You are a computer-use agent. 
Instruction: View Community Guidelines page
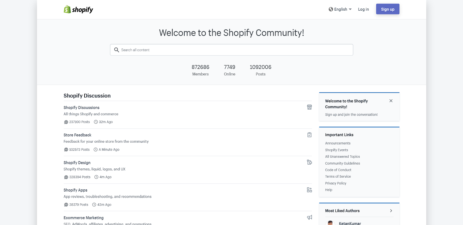tap(342, 163)
